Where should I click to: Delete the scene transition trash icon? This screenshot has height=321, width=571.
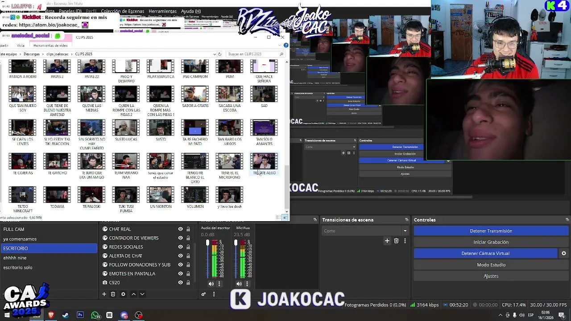click(396, 241)
